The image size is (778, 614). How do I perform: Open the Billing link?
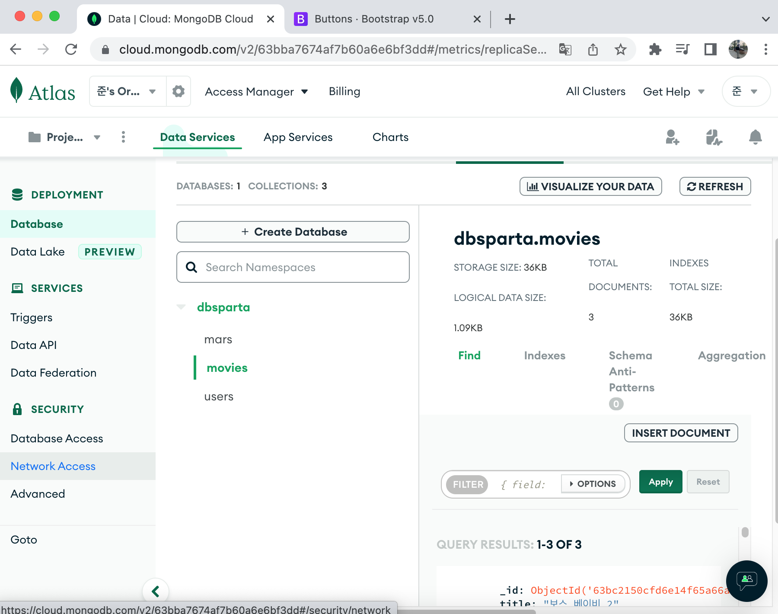point(344,91)
